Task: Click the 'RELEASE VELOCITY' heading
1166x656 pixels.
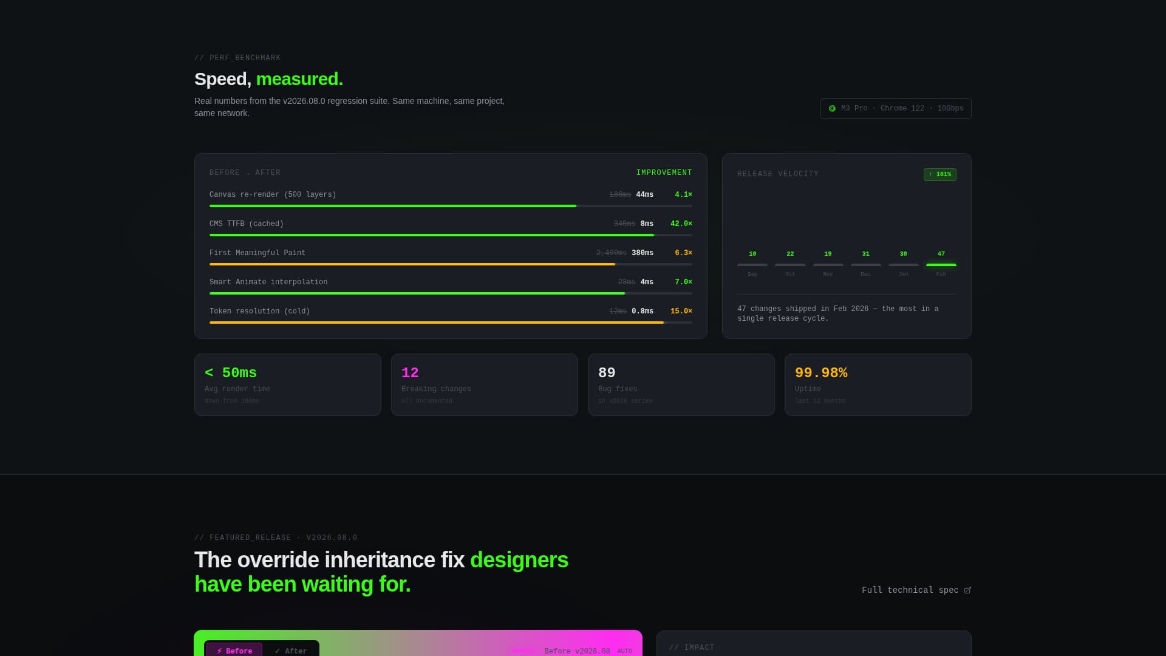Action: [778, 174]
